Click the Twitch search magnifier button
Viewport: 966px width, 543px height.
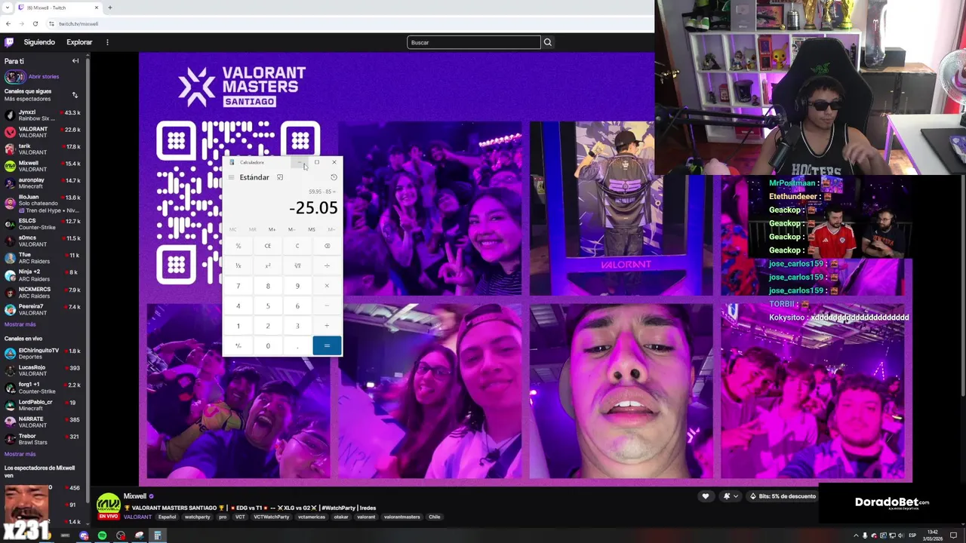pyautogui.click(x=548, y=42)
